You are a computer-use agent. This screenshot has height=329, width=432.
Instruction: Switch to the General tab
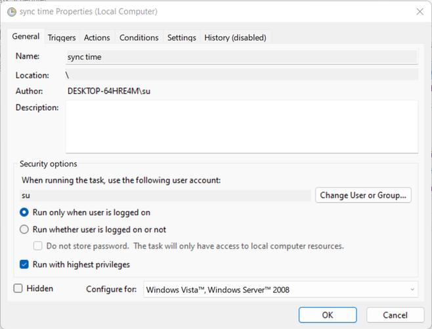(26, 37)
